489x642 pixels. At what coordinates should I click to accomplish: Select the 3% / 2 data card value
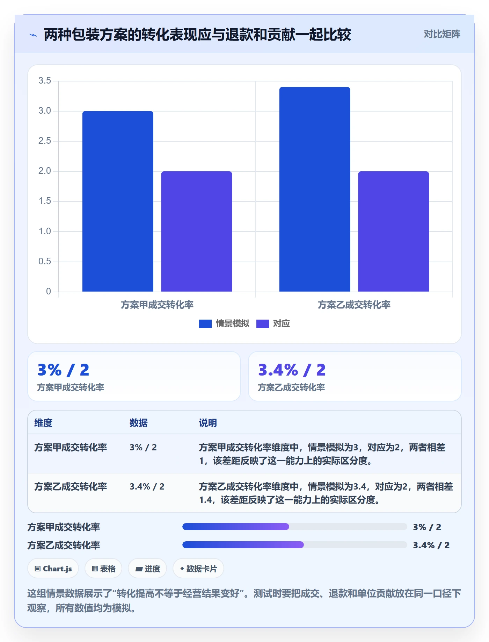pyautogui.click(x=64, y=370)
